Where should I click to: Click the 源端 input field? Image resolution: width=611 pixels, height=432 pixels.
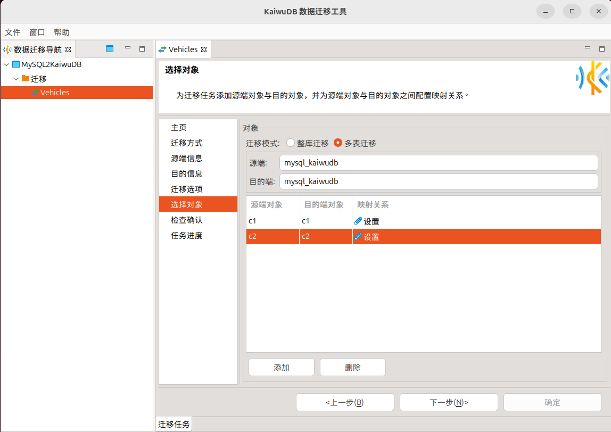tap(439, 163)
